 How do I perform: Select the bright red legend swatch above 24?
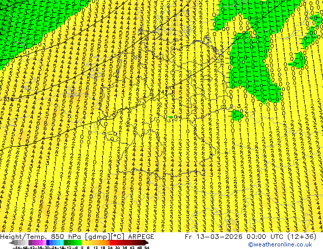(111, 242)
